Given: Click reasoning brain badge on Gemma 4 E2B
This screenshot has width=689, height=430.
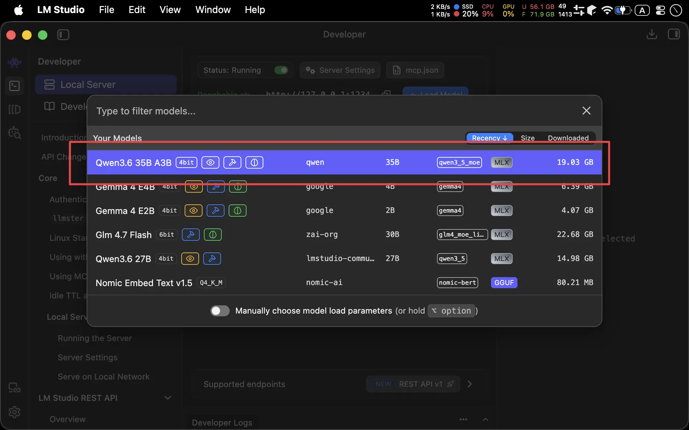Looking at the screenshot, I should [238, 211].
